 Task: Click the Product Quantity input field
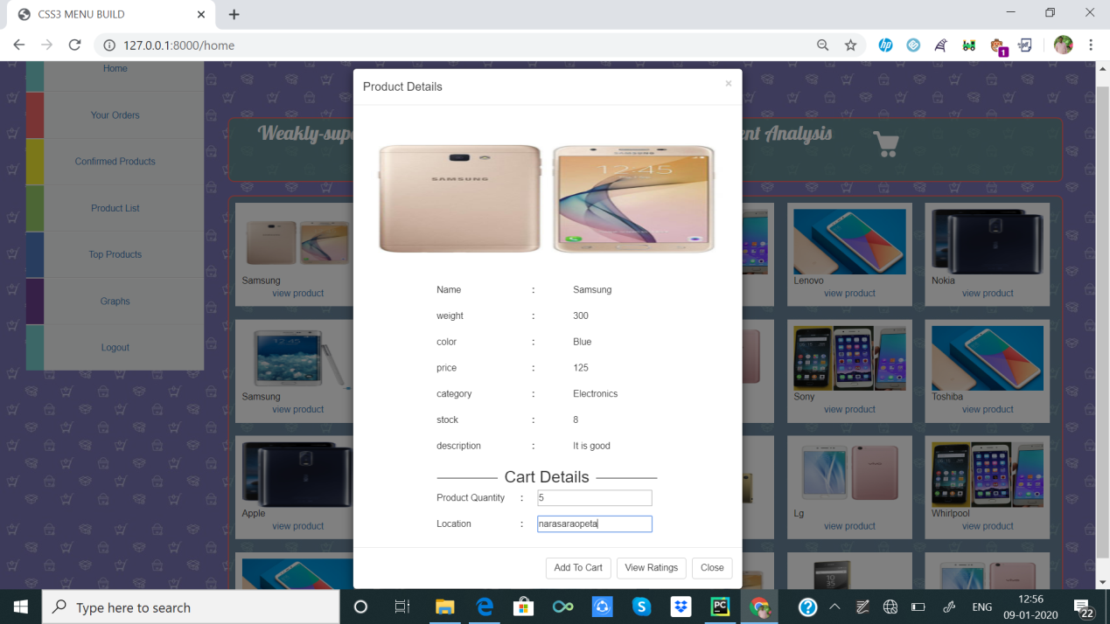(595, 498)
